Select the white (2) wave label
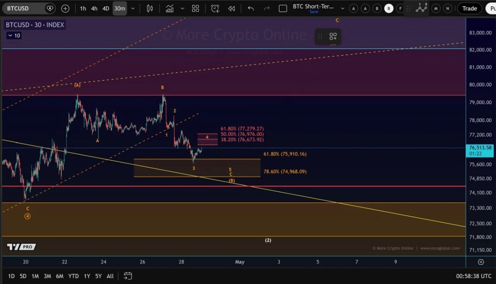Viewport: 496px width, 284px height. (268, 240)
